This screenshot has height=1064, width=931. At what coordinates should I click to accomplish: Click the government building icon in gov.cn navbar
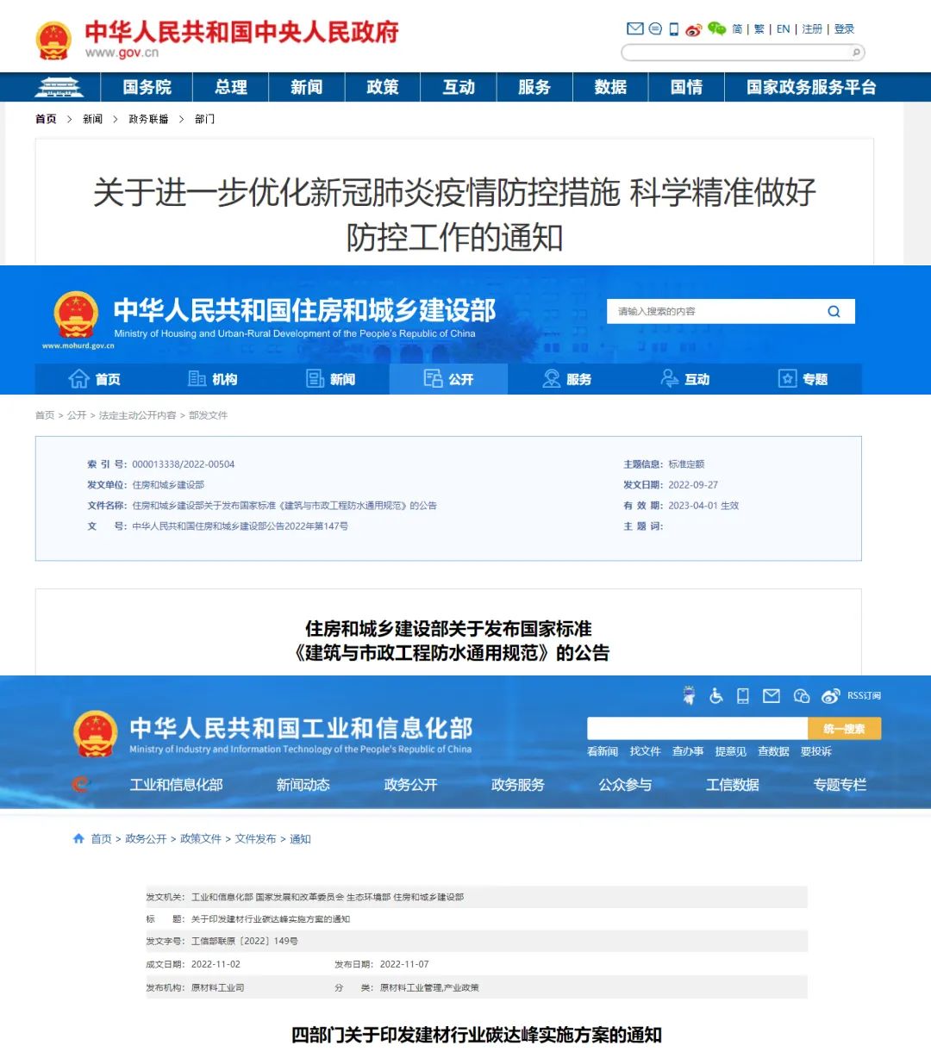coord(59,87)
